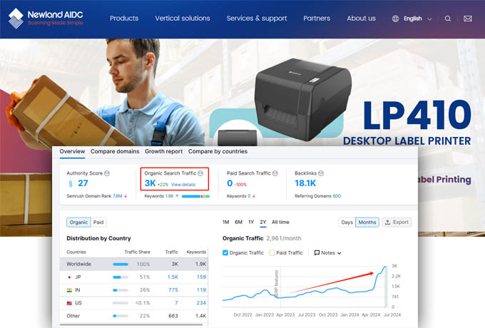Viewport: 485px width, 328px height.
Task: Select the Paid toggle button
Action: tap(98, 222)
